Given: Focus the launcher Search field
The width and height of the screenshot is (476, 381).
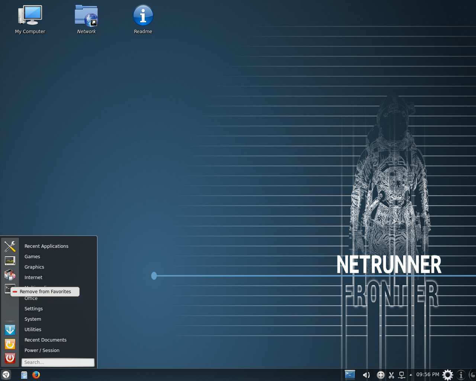Looking at the screenshot, I should click(58, 362).
